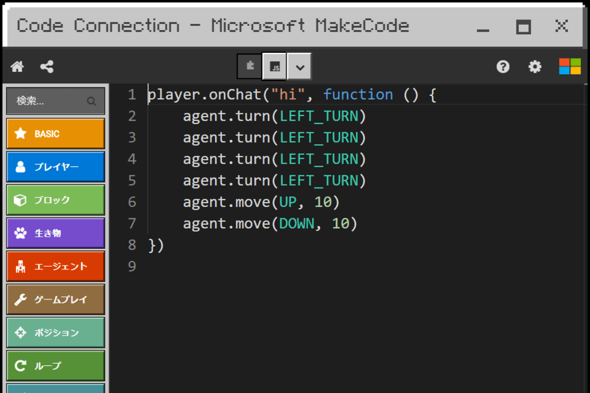Switch to JavaScript editor view
This screenshot has height=393, width=590.
pyautogui.click(x=275, y=67)
